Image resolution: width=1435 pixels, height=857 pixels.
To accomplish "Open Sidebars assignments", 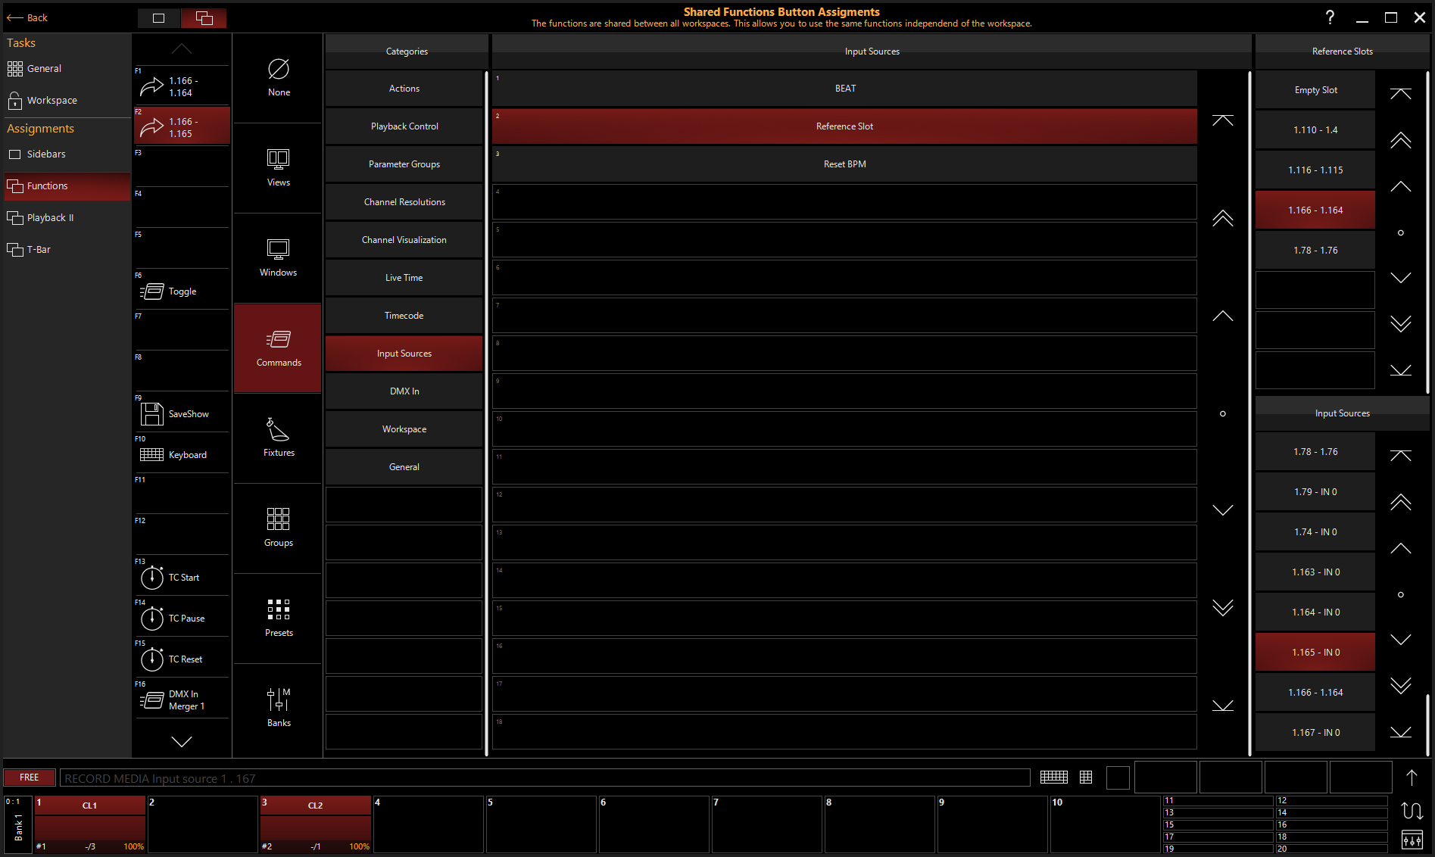I will tap(67, 154).
